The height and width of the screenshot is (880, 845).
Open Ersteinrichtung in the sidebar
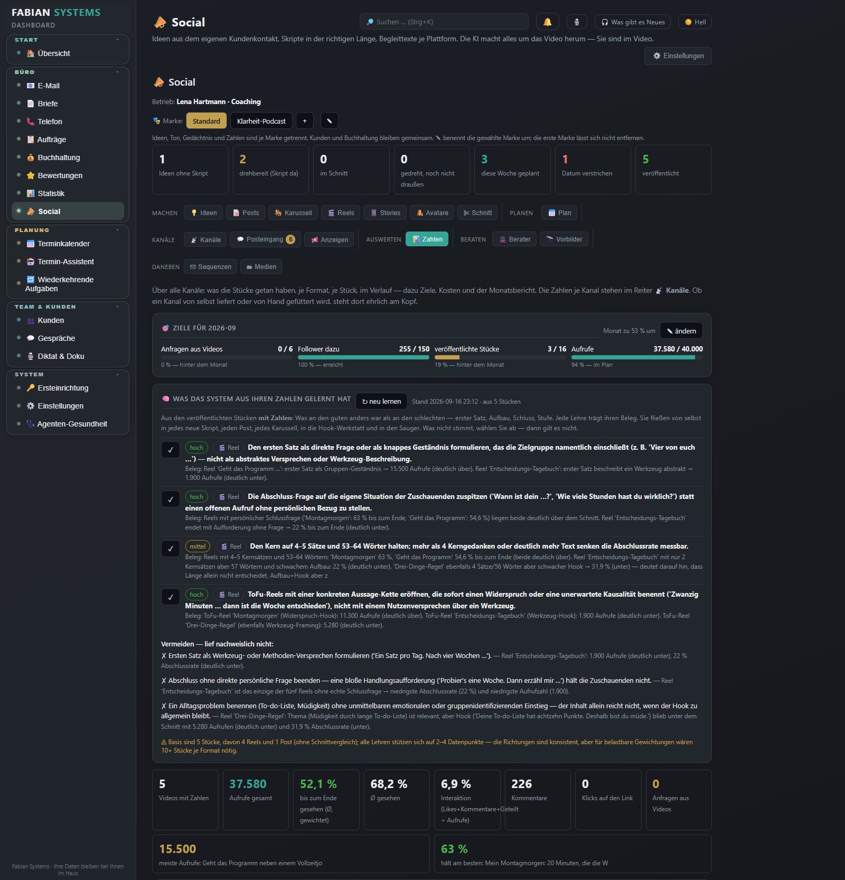[68, 388]
